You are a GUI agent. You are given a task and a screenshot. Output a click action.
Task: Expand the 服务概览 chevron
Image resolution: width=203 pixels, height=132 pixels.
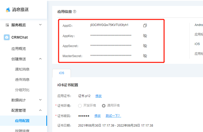tap(40, 25)
